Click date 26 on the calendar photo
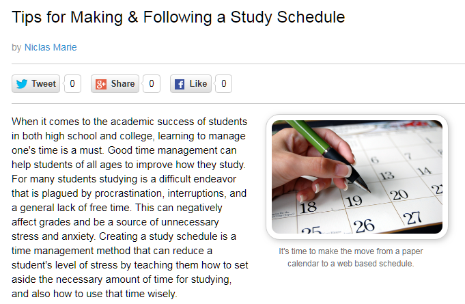The height and width of the screenshot is (304, 465). pyautogui.click(x=365, y=226)
